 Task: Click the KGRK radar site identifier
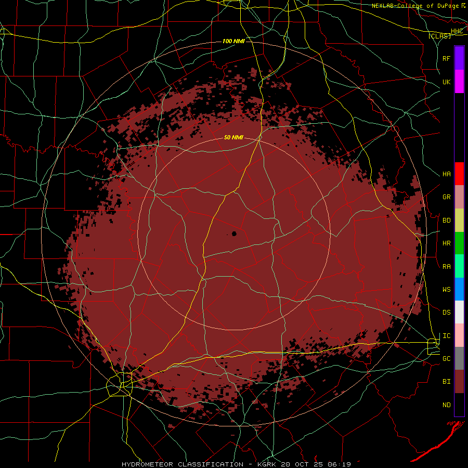pyautogui.click(x=267, y=464)
